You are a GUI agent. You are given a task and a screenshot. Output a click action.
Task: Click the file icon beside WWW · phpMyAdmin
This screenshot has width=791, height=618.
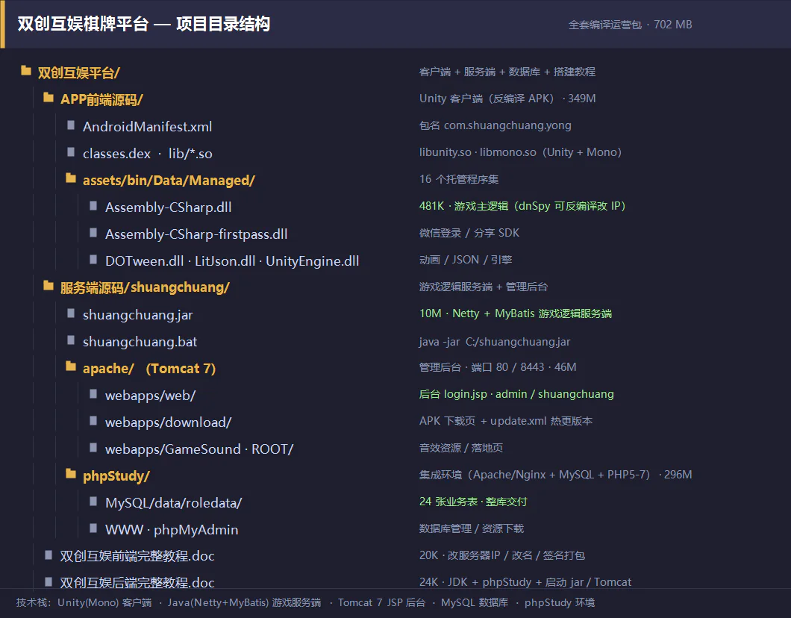93,528
